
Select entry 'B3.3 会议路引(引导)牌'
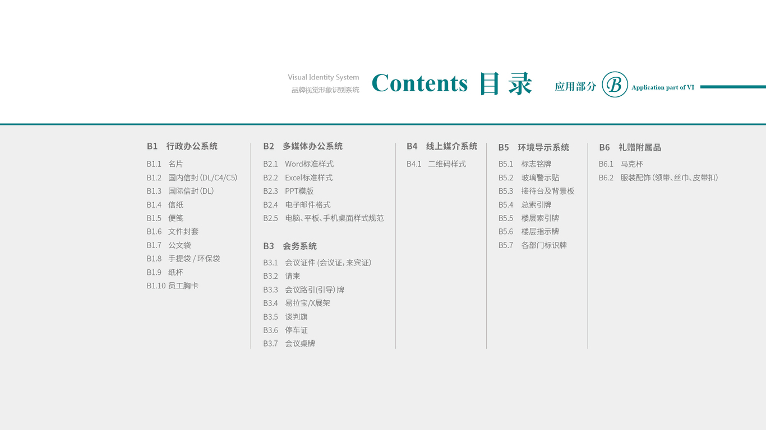304,290
